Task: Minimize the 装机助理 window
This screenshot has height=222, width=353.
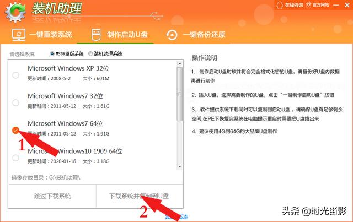Action: point(336,5)
